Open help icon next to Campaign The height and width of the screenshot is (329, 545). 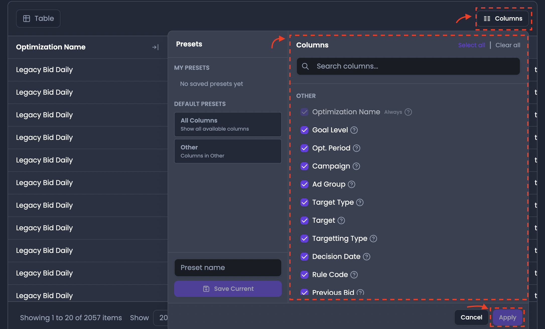click(x=356, y=166)
